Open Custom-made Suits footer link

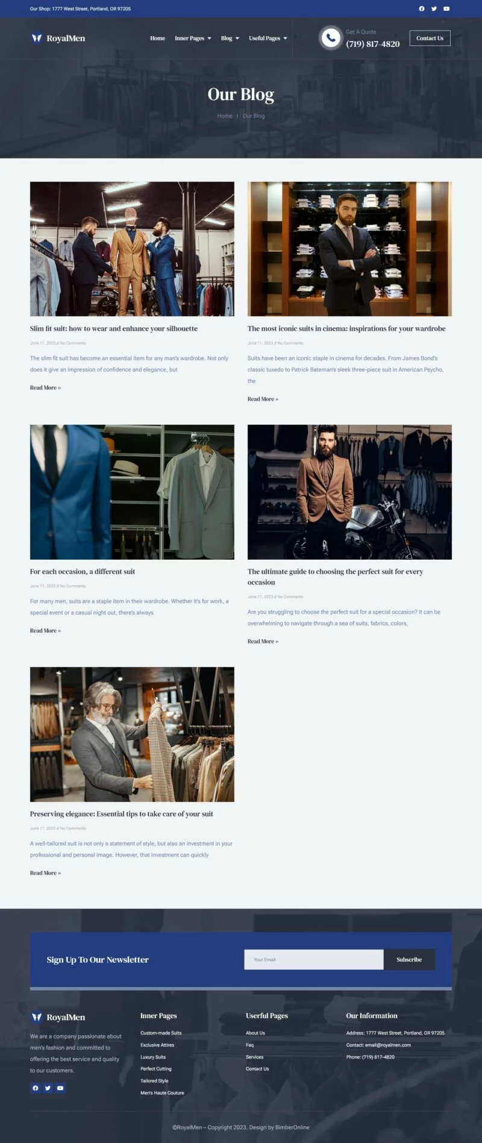[161, 1033]
